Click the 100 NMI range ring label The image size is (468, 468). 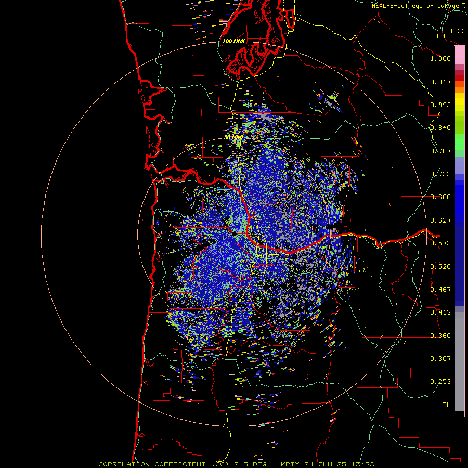233,41
